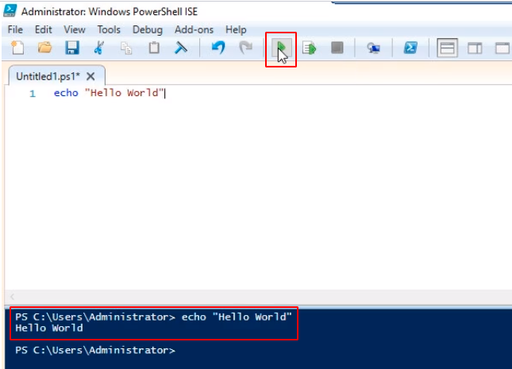512x369 pixels.
Task: Click the Paste clipboard icon
Action: [154, 48]
